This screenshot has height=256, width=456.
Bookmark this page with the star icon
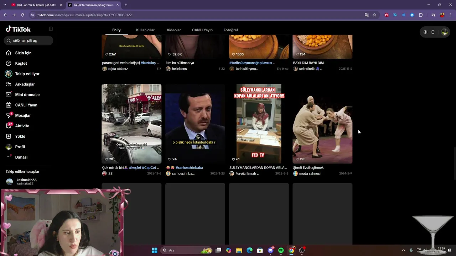click(374, 15)
